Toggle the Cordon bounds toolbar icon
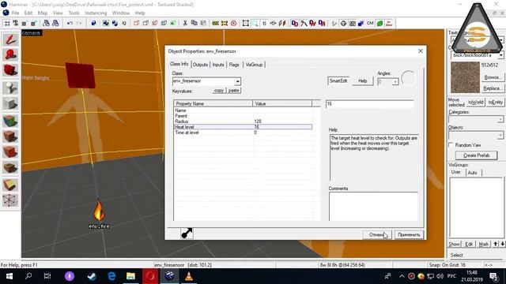This screenshot has height=284, width=506. 225,23
